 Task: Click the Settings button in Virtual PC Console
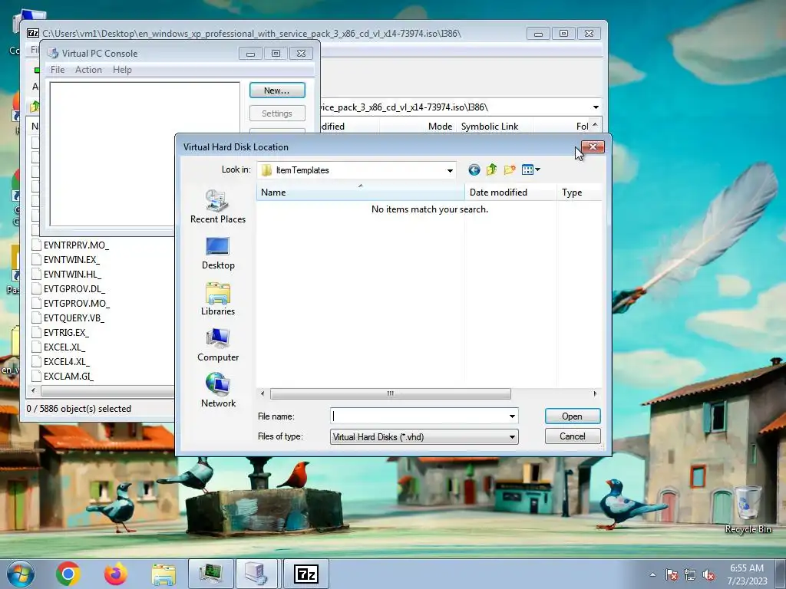coord(277,114)
